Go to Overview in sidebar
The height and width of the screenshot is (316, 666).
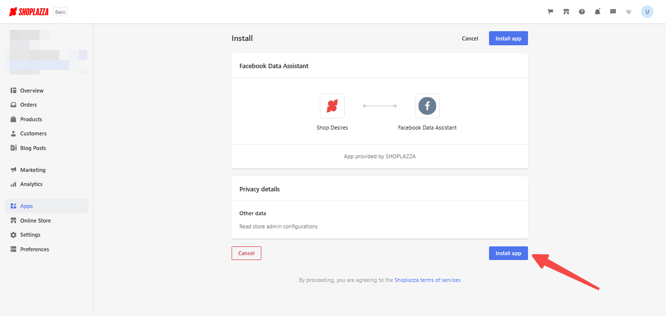pos(46,91)
